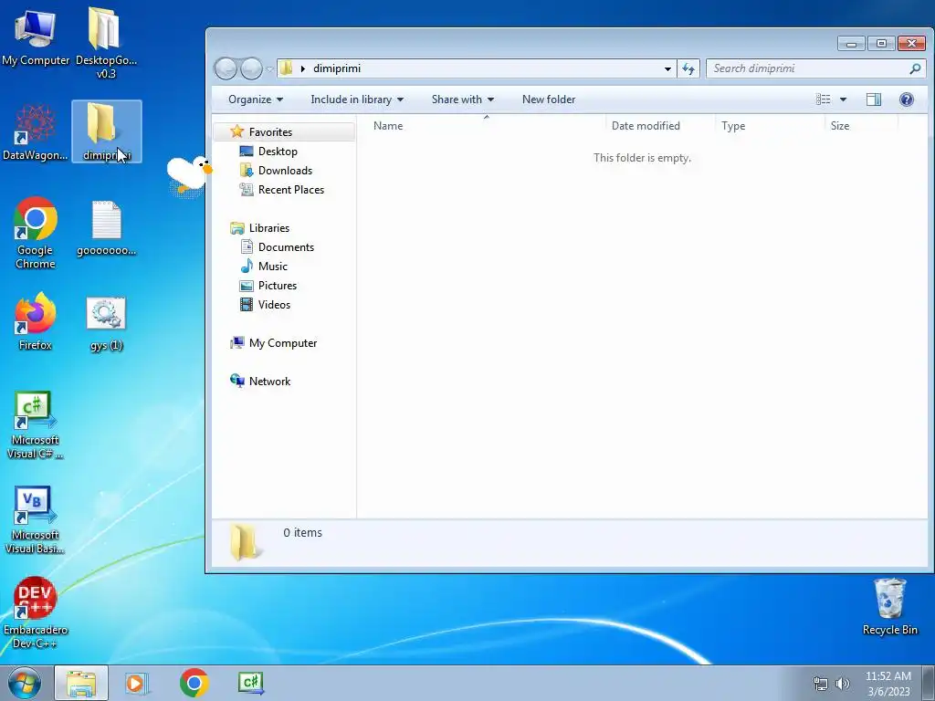Viewport: 935px width, 701px height.
Task: Launch the Google Chrome desktop shortcut
Action: 36,233
